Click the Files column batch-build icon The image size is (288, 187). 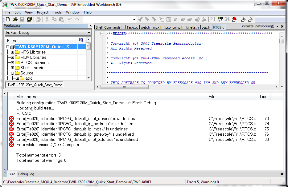(x=81, y=40)
